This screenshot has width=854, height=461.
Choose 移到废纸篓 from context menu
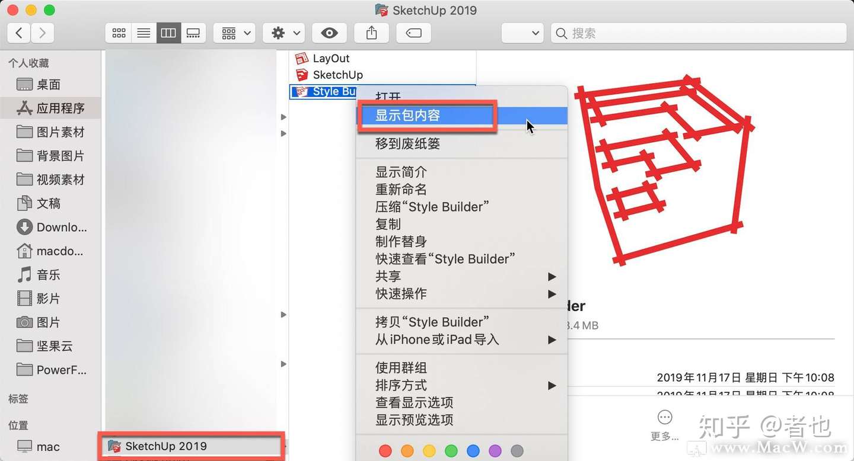461,143
